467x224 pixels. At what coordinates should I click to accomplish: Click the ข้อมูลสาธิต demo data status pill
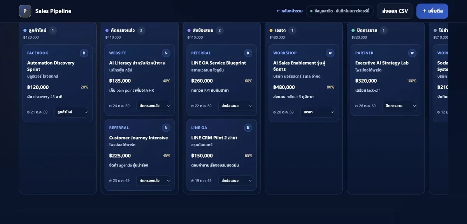tap(340, 11)
